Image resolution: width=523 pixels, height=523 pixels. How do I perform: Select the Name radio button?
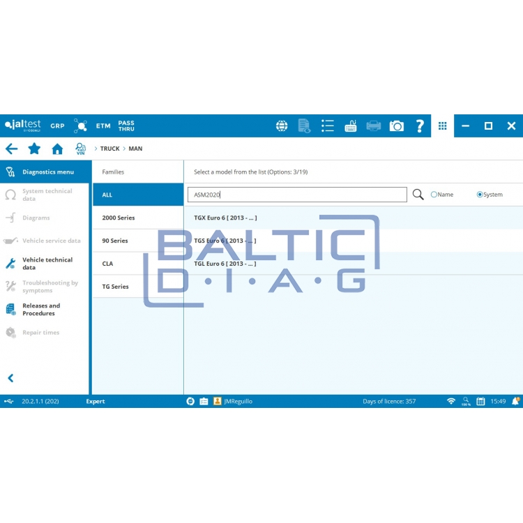click(434, 195)
